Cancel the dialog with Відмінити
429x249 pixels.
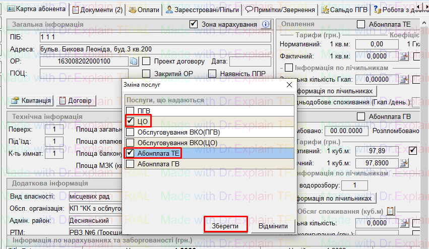coord(273,226)
